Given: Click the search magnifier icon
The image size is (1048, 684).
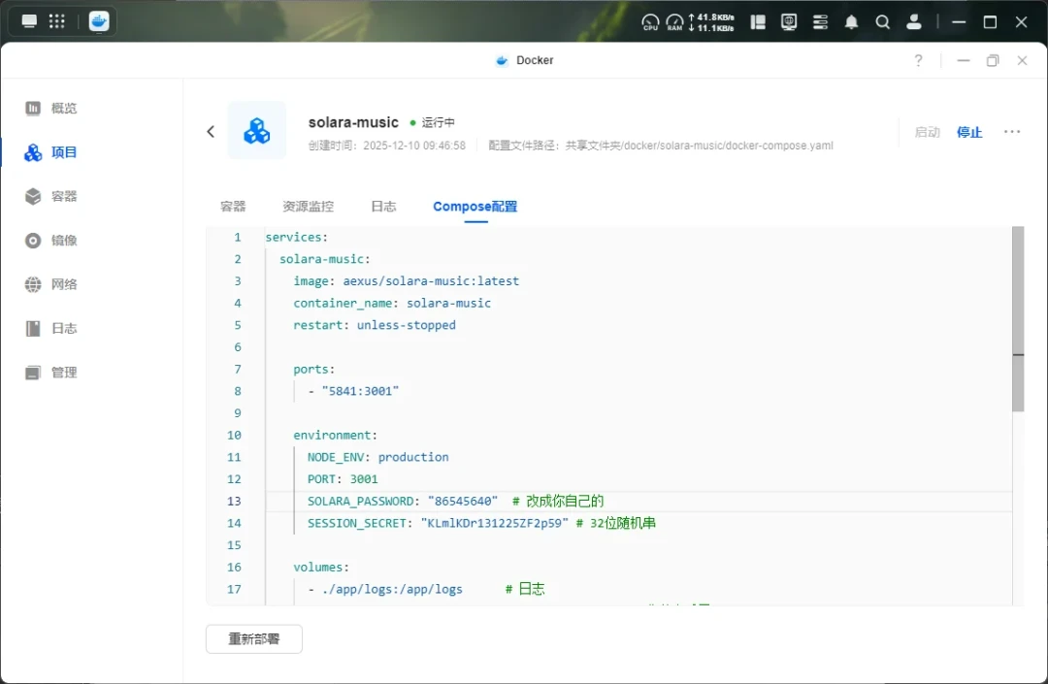Looking at the screenshot, I should click(x=882, y=22).
